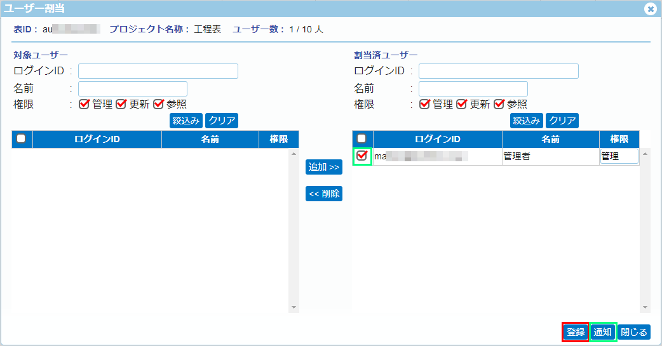
Task: Click クリア button under 割当済ユーザー
Action: click(562, 121)
